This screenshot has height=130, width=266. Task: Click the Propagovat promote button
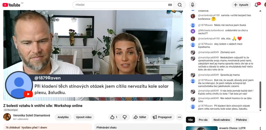click(162, 117)
